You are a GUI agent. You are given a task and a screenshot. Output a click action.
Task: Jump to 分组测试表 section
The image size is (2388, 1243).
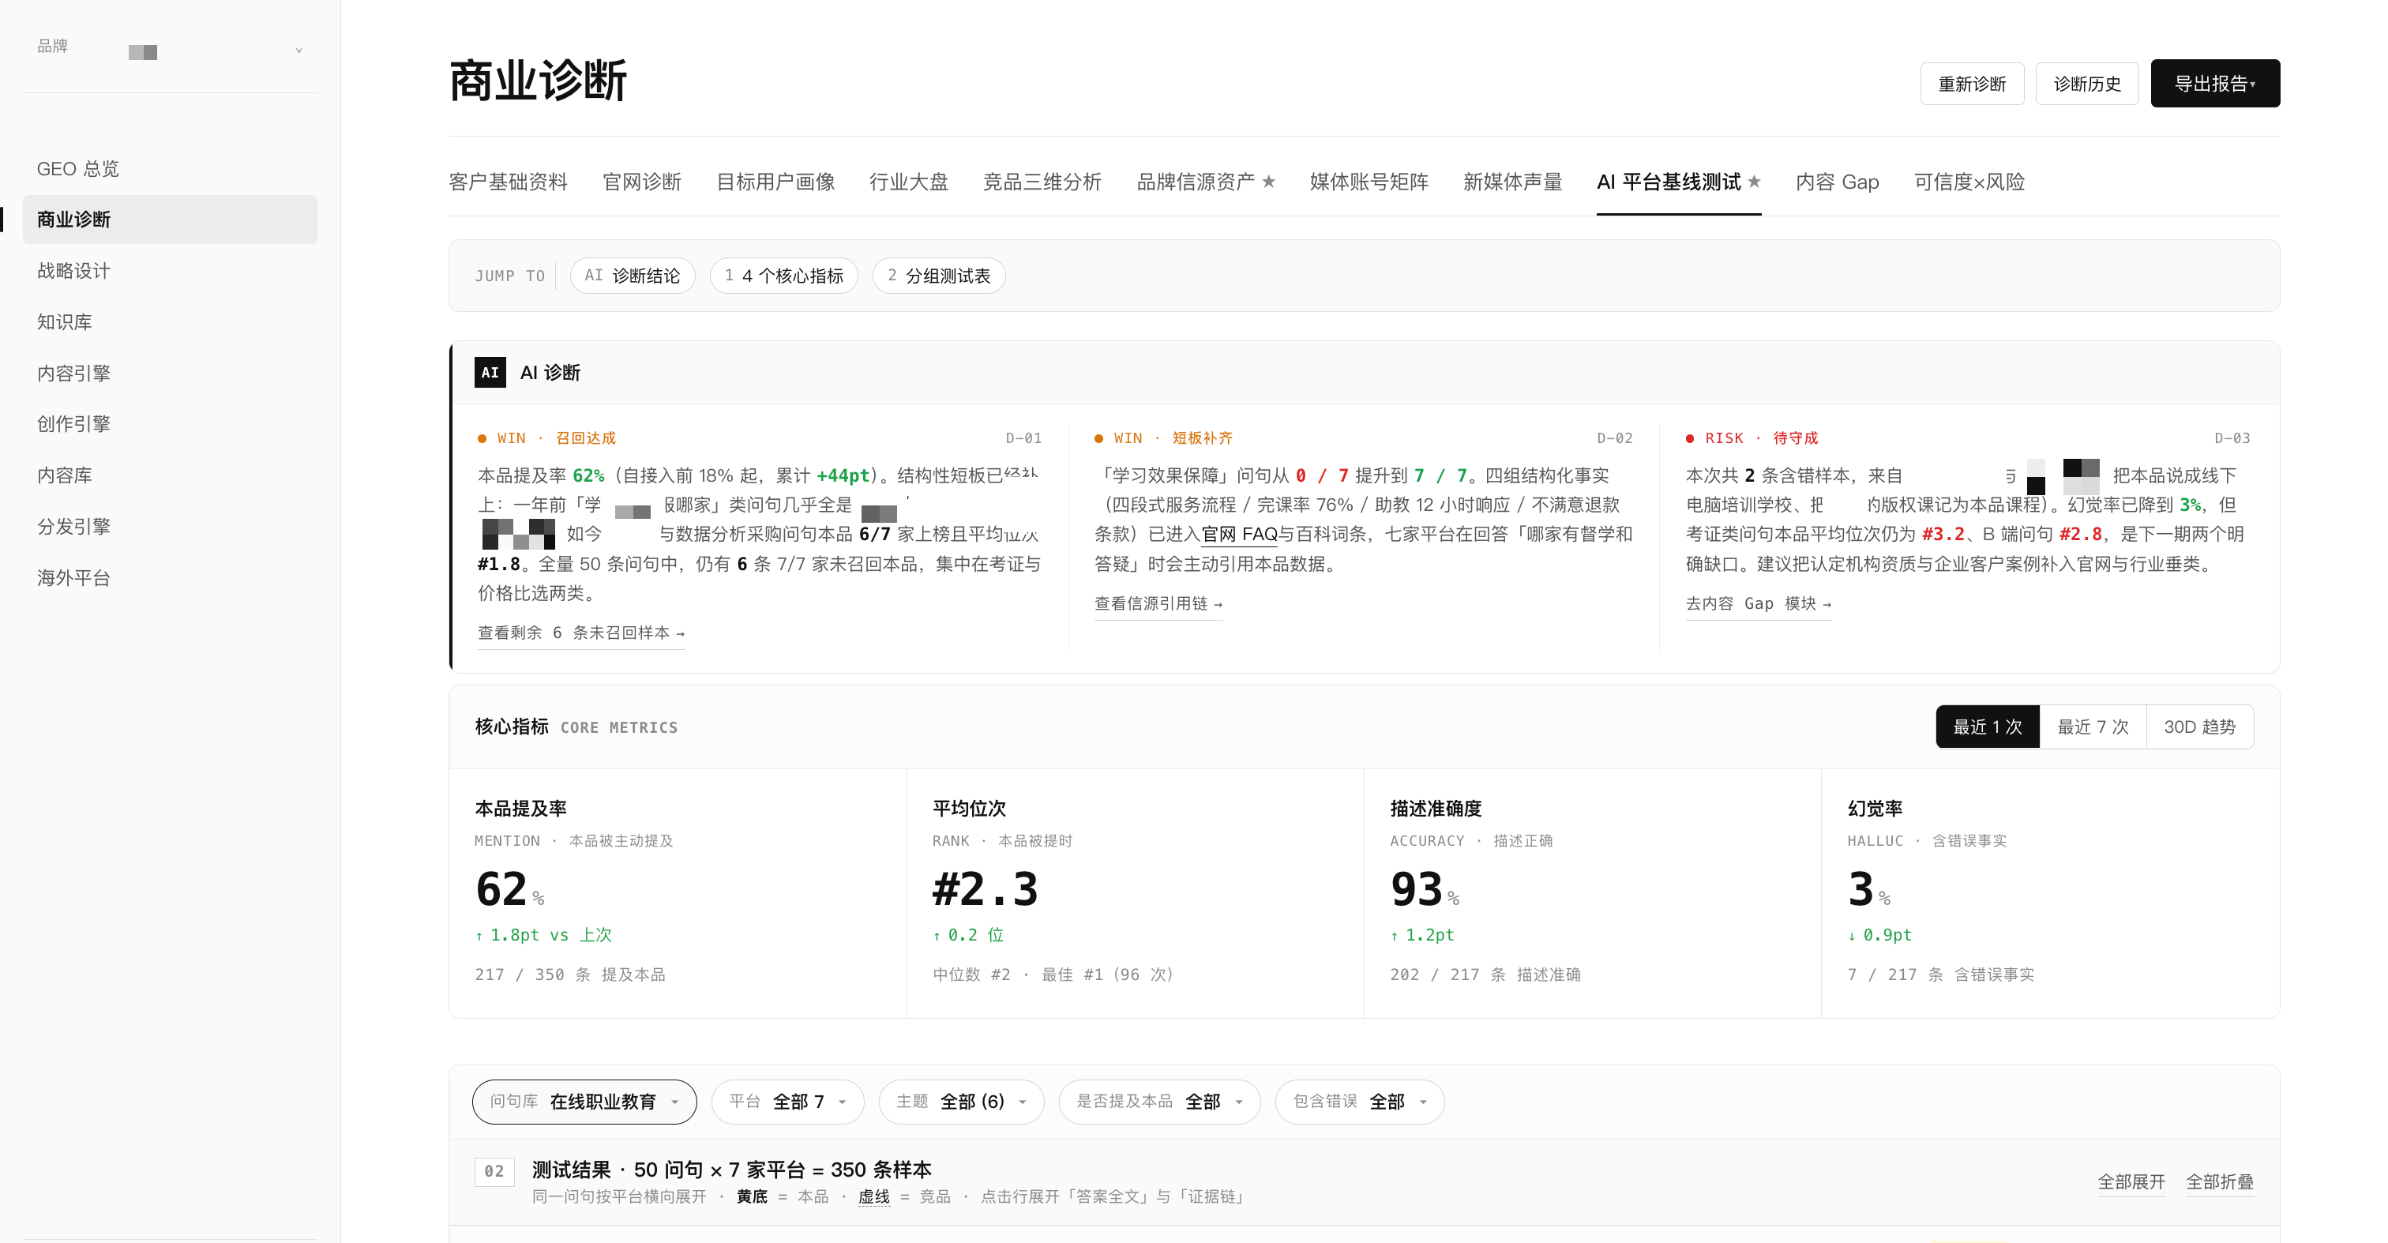pos(939,276)
